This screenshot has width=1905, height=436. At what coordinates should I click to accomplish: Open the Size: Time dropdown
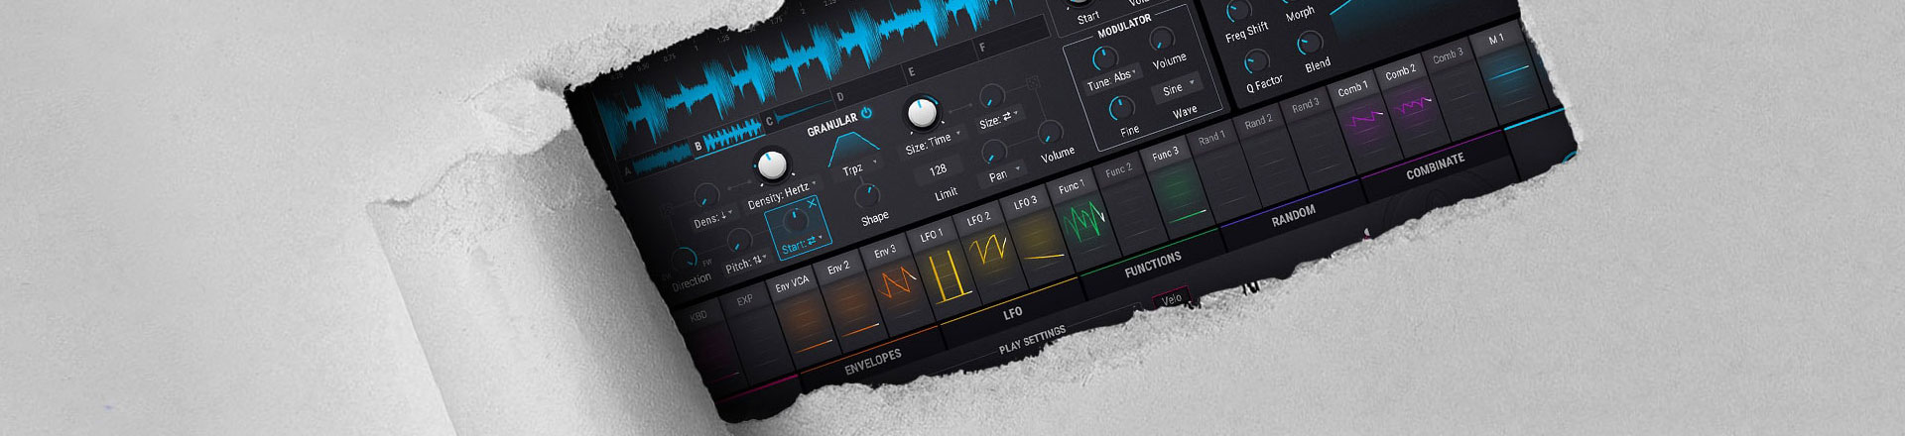(x=933, y=144)
